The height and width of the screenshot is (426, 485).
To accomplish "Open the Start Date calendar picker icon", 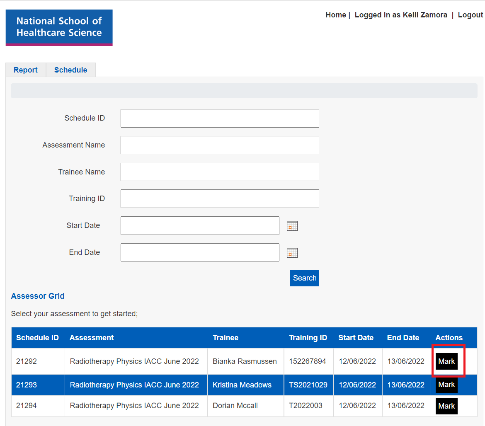I will point(292,226).
